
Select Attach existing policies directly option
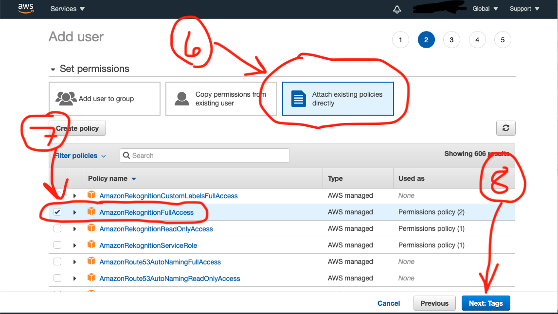338,99
